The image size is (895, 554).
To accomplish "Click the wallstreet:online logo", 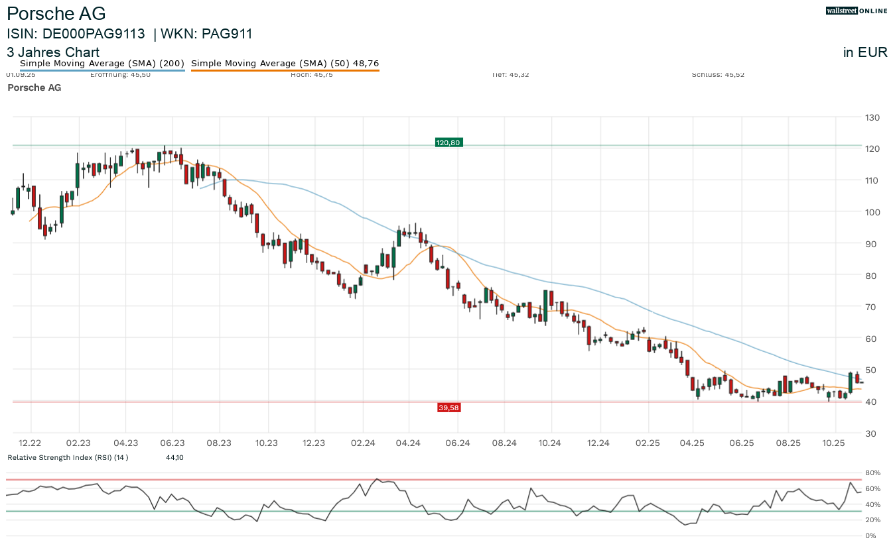I will [x=857, y=11].
